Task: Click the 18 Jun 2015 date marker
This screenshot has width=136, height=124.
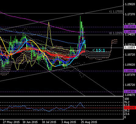Action: pyautogui.click(x=30, y=122)
